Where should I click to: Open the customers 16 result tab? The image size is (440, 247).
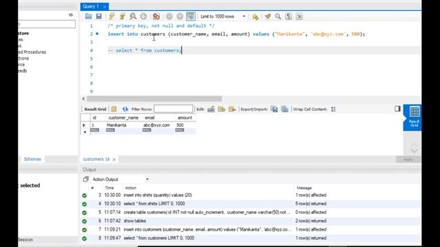pos(96,159)
